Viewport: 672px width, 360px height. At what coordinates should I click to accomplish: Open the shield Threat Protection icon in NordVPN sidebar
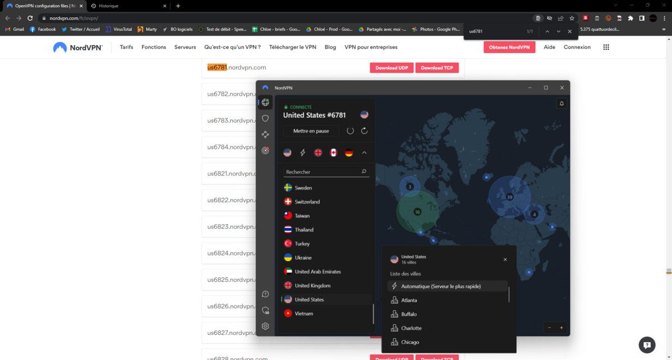pyautogui.click(x=265, y=119)
